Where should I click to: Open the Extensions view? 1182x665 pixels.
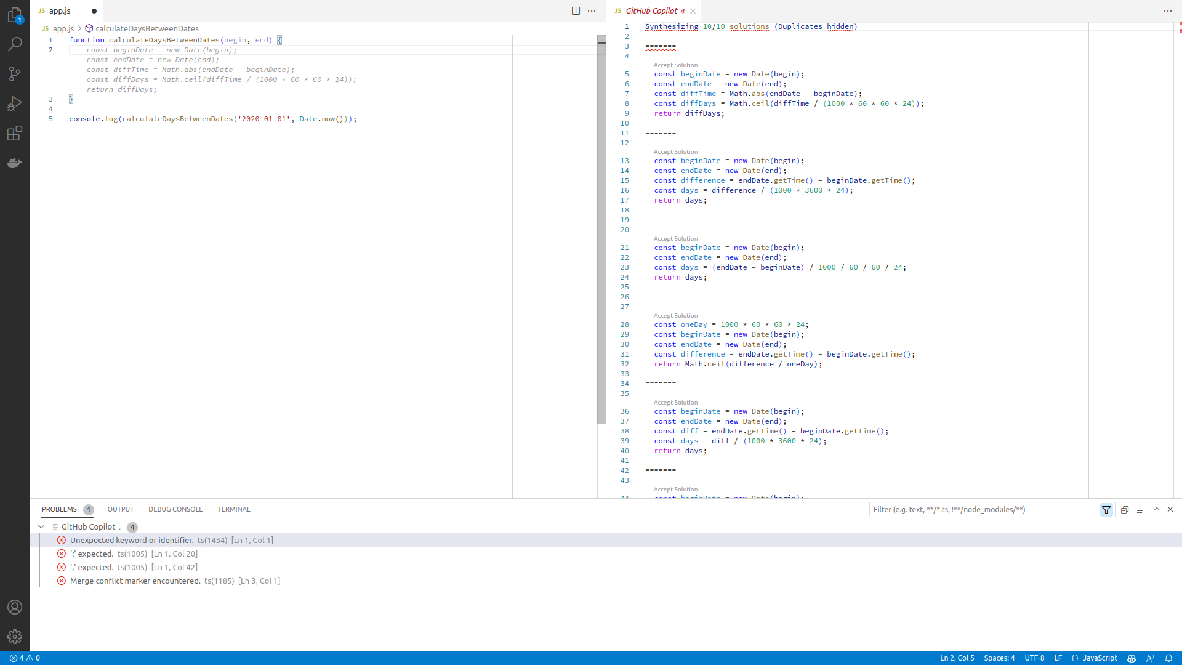[15, 133]
